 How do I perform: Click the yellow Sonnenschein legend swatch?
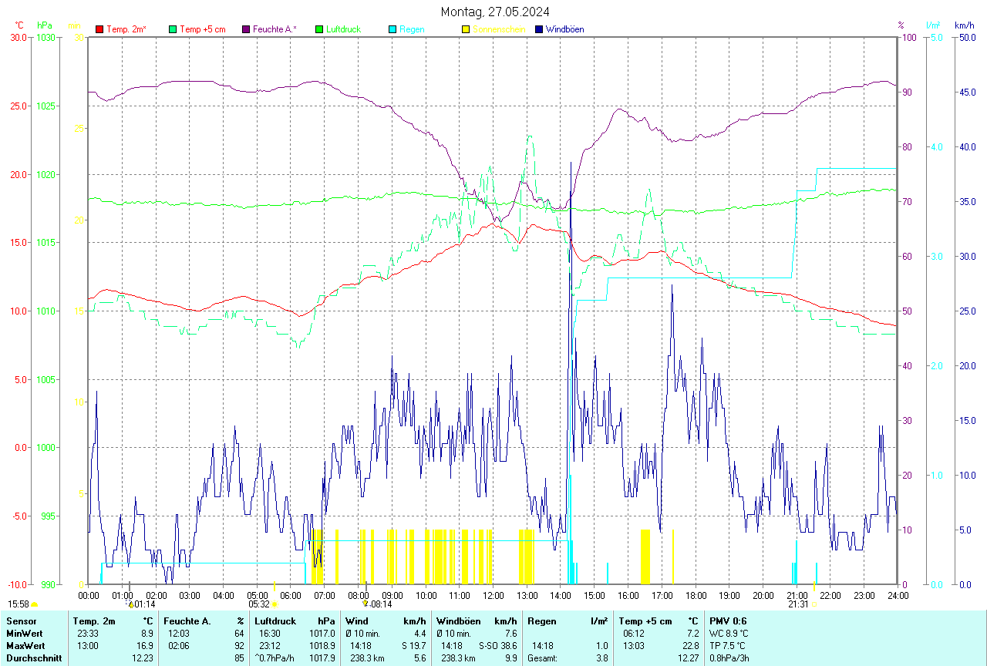[x=466, y=29]
